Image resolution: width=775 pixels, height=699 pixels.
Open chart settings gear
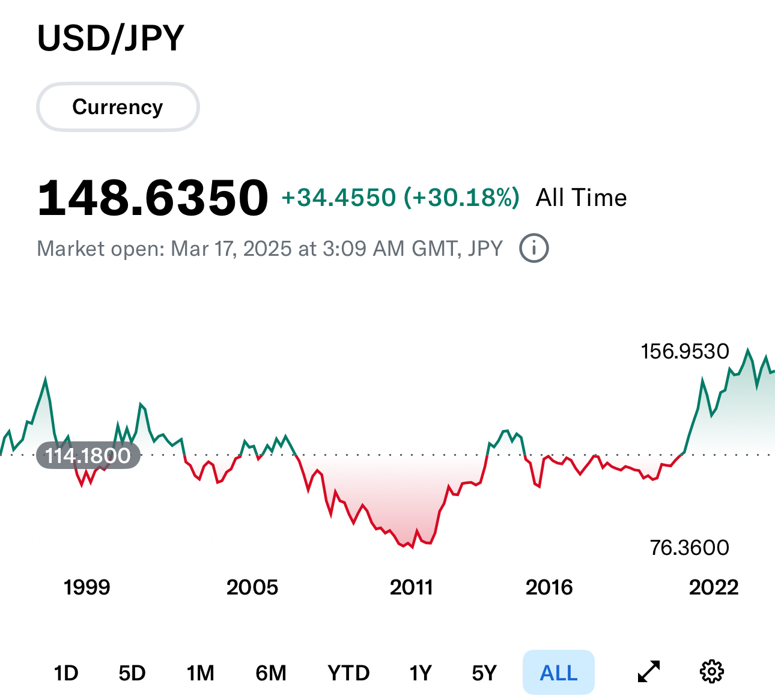click(712, 672)
